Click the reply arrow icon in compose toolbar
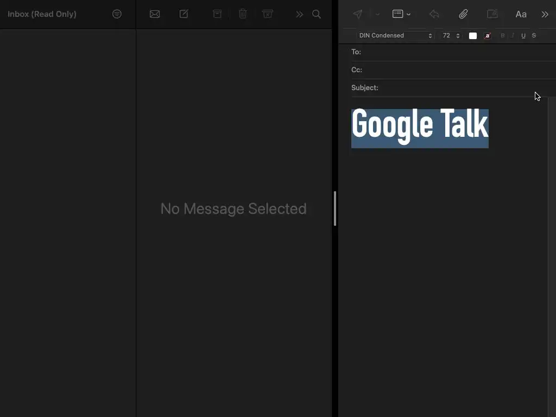Viewport: 556px width, 417px height. point(434,14)
